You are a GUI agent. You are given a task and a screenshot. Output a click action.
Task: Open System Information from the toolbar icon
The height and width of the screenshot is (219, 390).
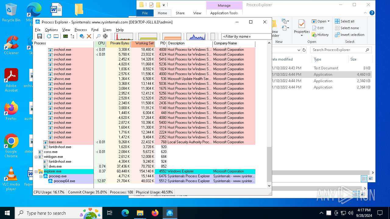click(x=56, y=36)
